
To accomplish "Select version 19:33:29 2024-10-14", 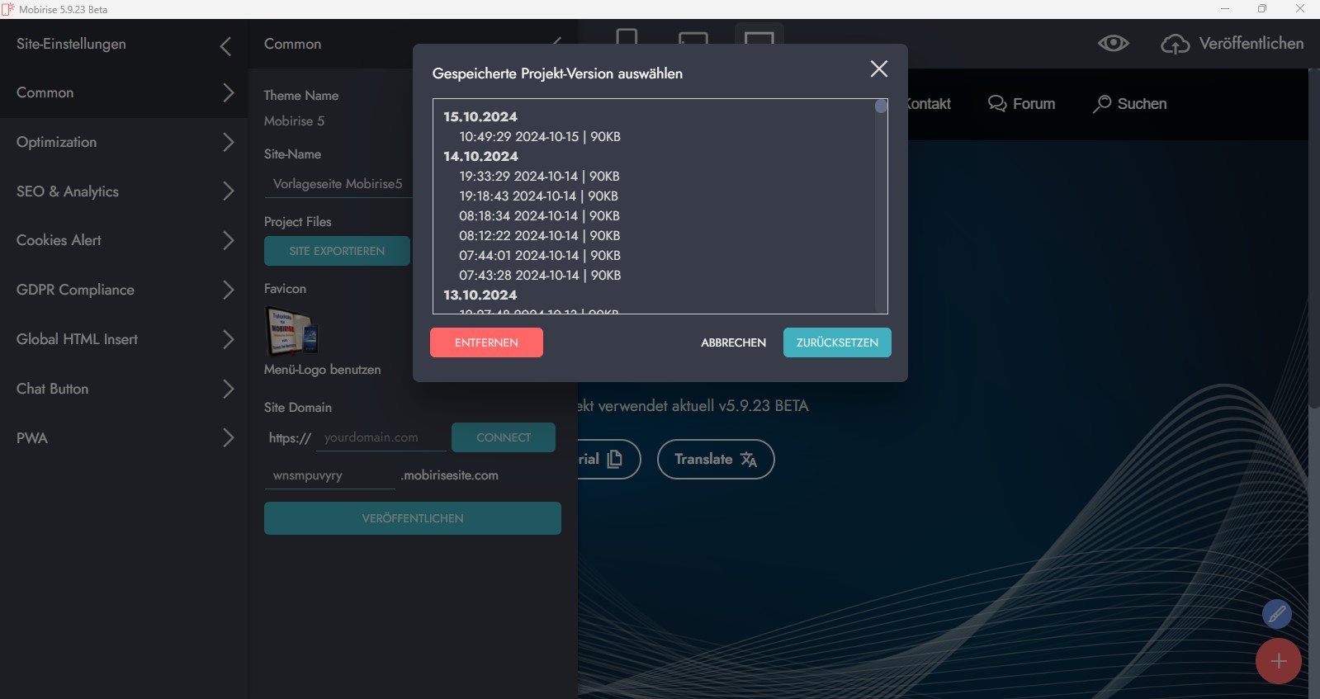I will (539, 177).
